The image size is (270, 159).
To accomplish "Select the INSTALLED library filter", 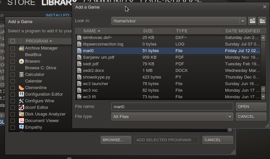I will 58,15.
